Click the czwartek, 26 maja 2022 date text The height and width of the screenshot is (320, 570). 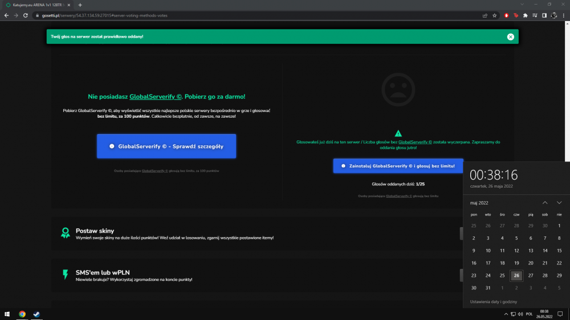[x=491, y=186]
